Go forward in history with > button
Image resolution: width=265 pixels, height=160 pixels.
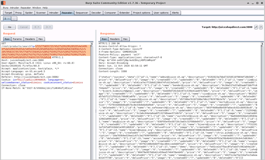click(x=48, y=27)
